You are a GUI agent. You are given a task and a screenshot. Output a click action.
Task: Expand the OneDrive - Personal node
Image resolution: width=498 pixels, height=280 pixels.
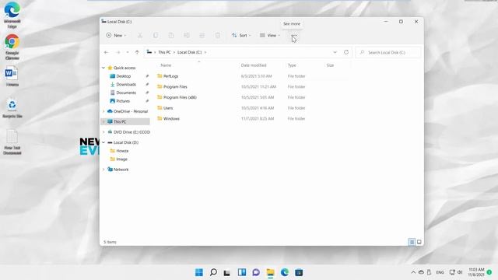point(103,111)
